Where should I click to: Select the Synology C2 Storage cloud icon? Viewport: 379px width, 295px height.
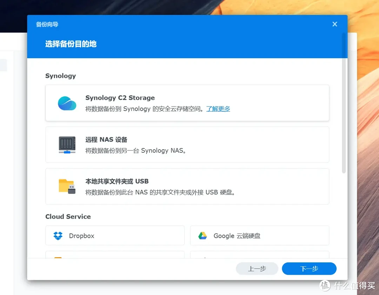67,103
